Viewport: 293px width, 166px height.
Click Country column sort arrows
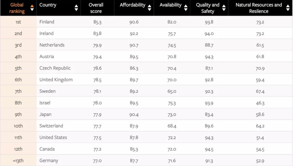coord(76,8)
